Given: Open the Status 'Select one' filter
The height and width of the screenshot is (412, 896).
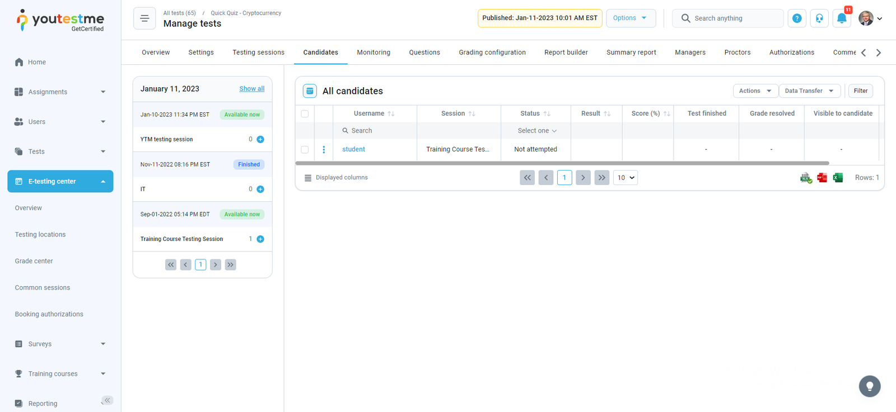Looking at the screenshot, I should coord(536,131).
